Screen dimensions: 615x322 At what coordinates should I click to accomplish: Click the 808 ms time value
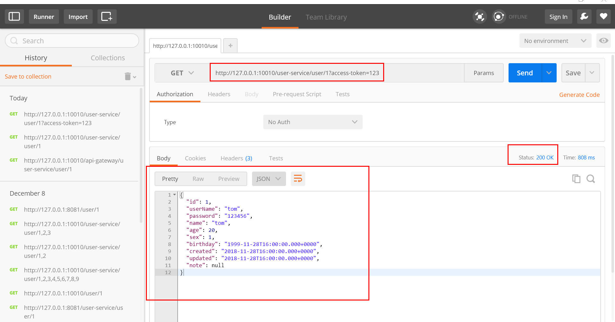click(586, 157)
